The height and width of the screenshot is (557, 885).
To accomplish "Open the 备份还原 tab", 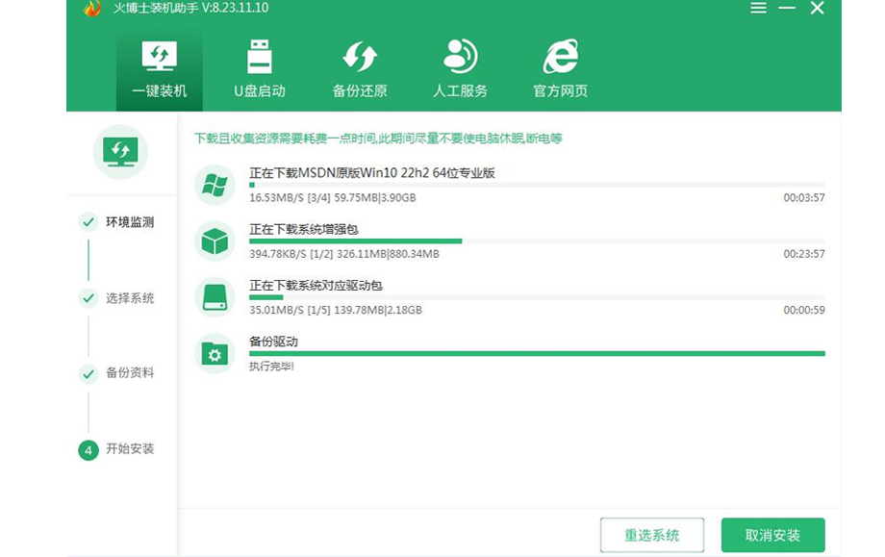I will [360, 69].
